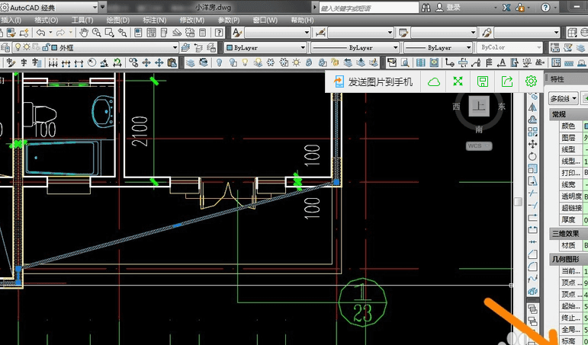This screenshot has width=588, height=345.
Task: Open the 绘图(D) menu
Action: pos(117,21)
